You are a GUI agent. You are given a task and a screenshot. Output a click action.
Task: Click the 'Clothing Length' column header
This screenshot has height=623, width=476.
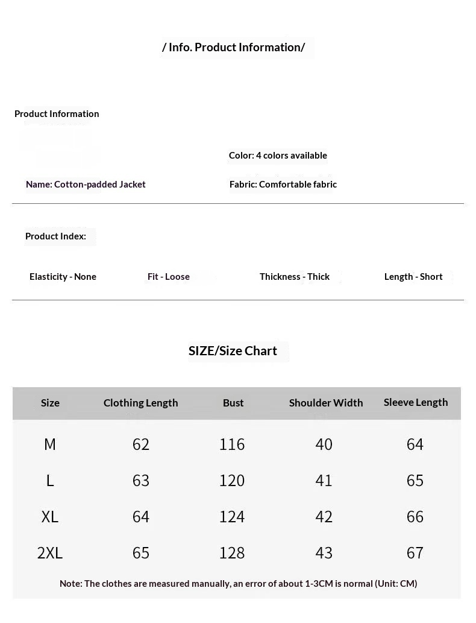click(140, 403)
